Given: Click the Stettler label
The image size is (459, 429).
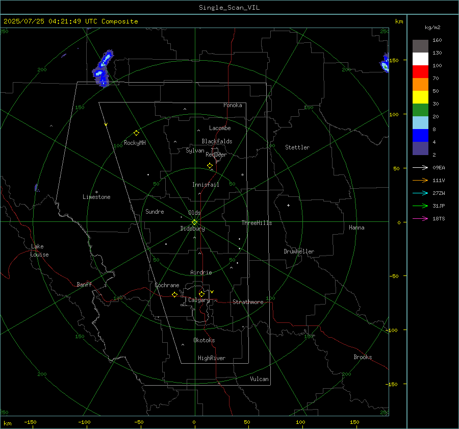Looking at the screenshot, I should pyautogui.click(x=297, y=147).
